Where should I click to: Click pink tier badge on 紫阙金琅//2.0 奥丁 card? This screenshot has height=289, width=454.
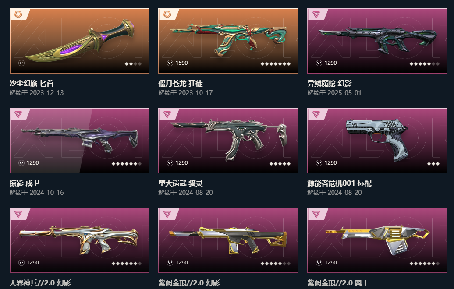pos(316,214)
